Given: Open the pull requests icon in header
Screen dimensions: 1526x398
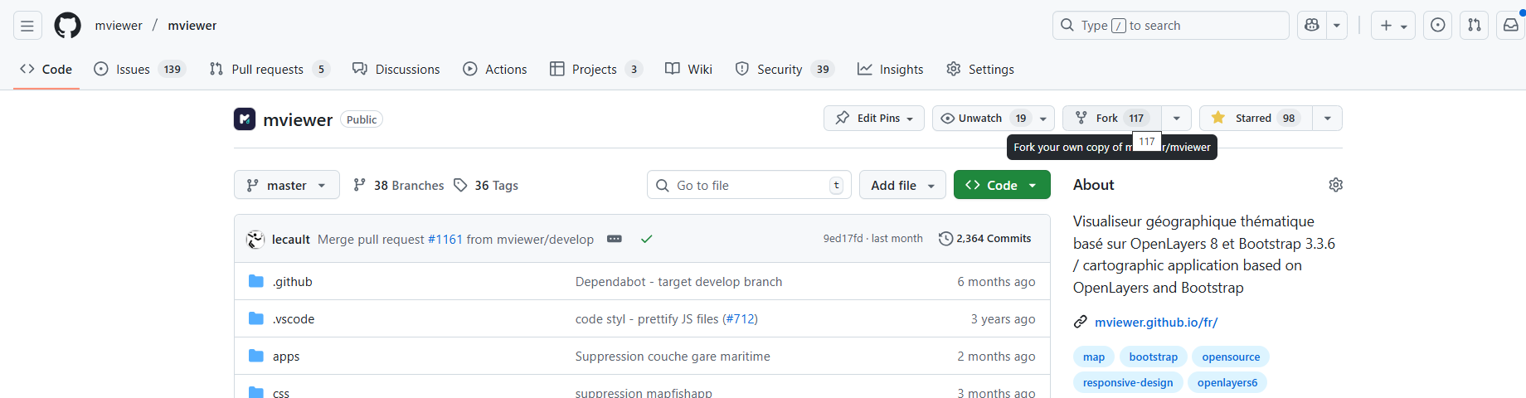Looking at the screenshot, I should 1475,26.
